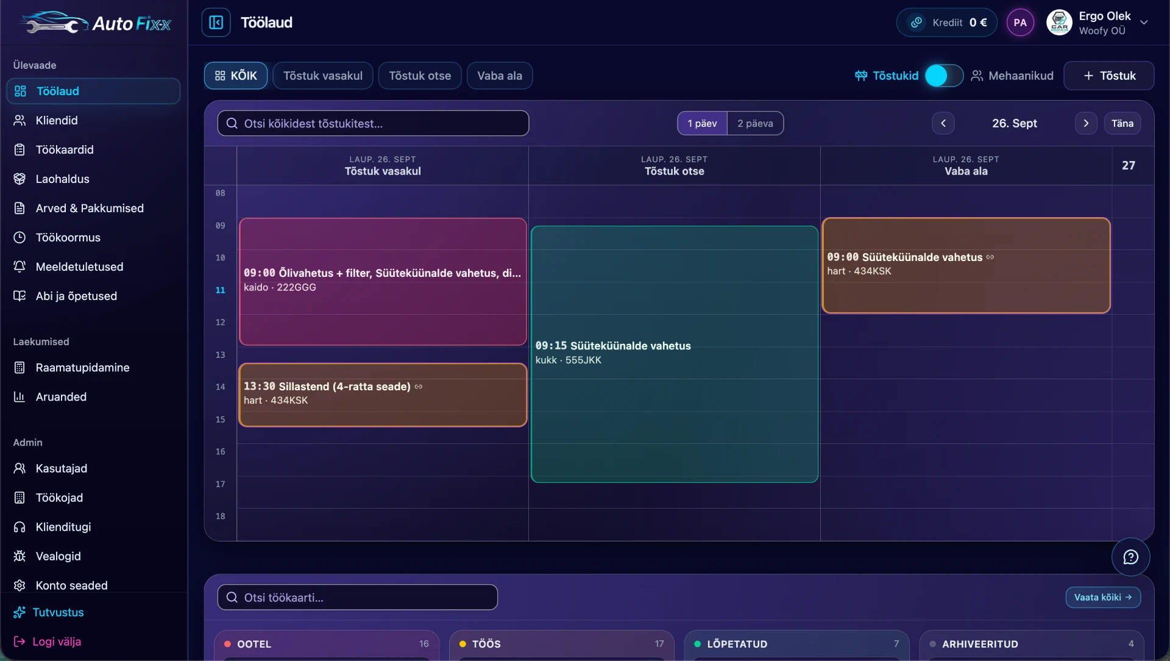Select the 1 päev view option
The height and width of the screenshot is (661, 1170).
coord(702,123)
